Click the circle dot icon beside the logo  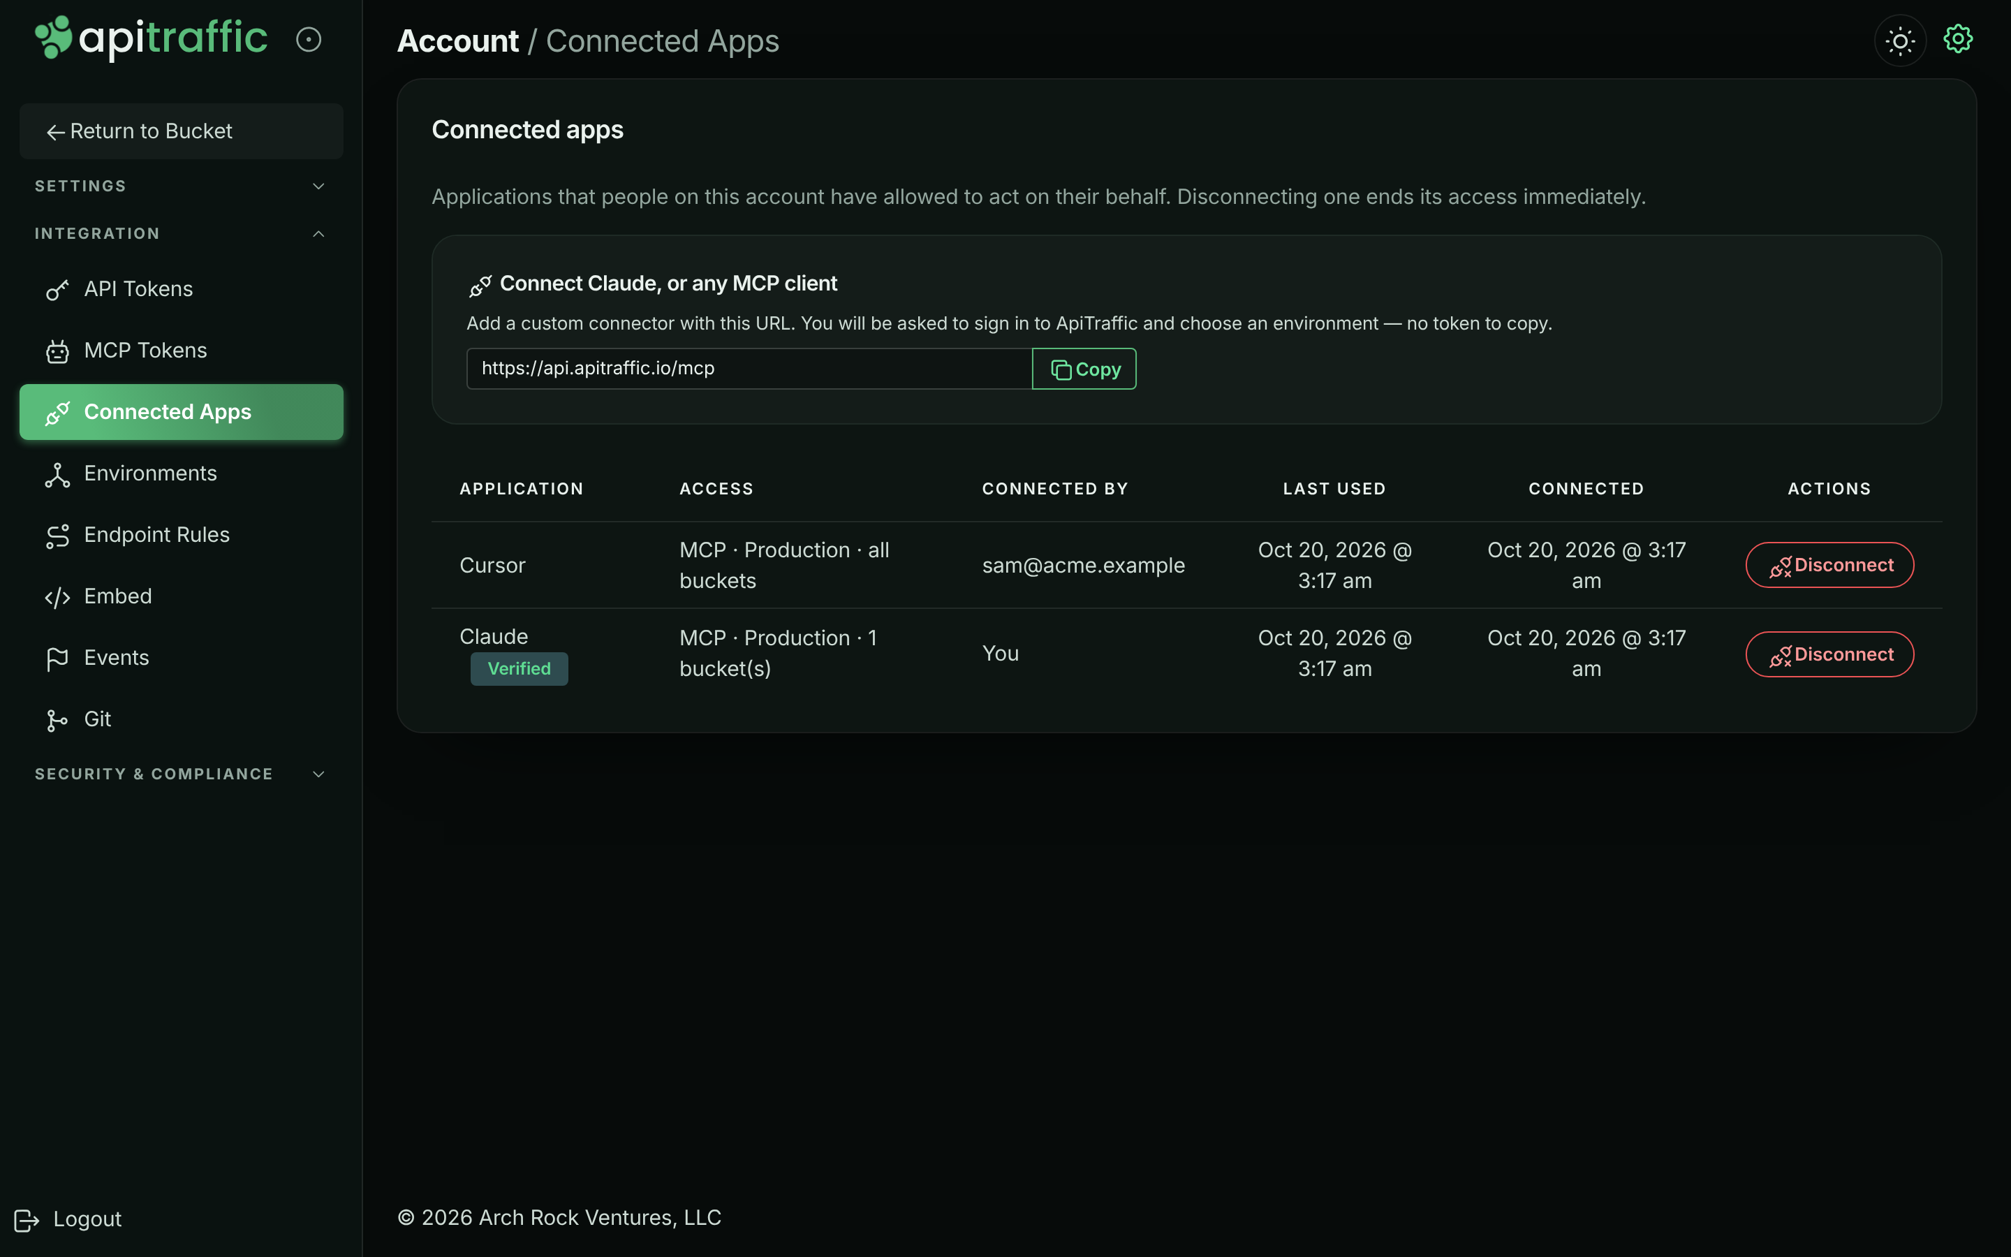[309, 39]
